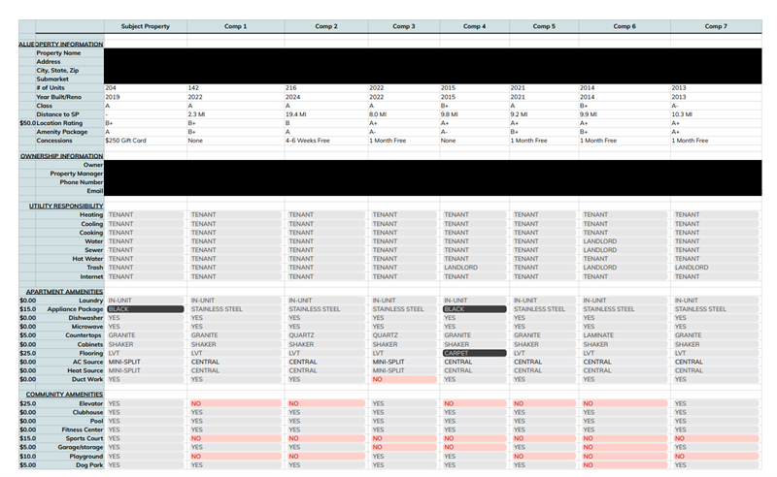777x477 pixels.
Task: Select the '204' units cell
Action: 145,87
